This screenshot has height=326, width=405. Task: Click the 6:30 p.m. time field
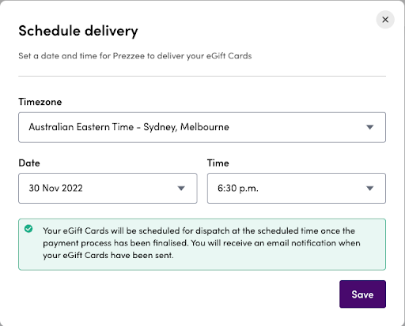297,188
